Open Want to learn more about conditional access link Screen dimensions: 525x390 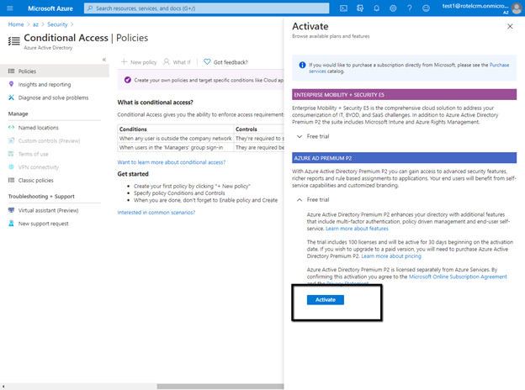[x=172, y=162]
